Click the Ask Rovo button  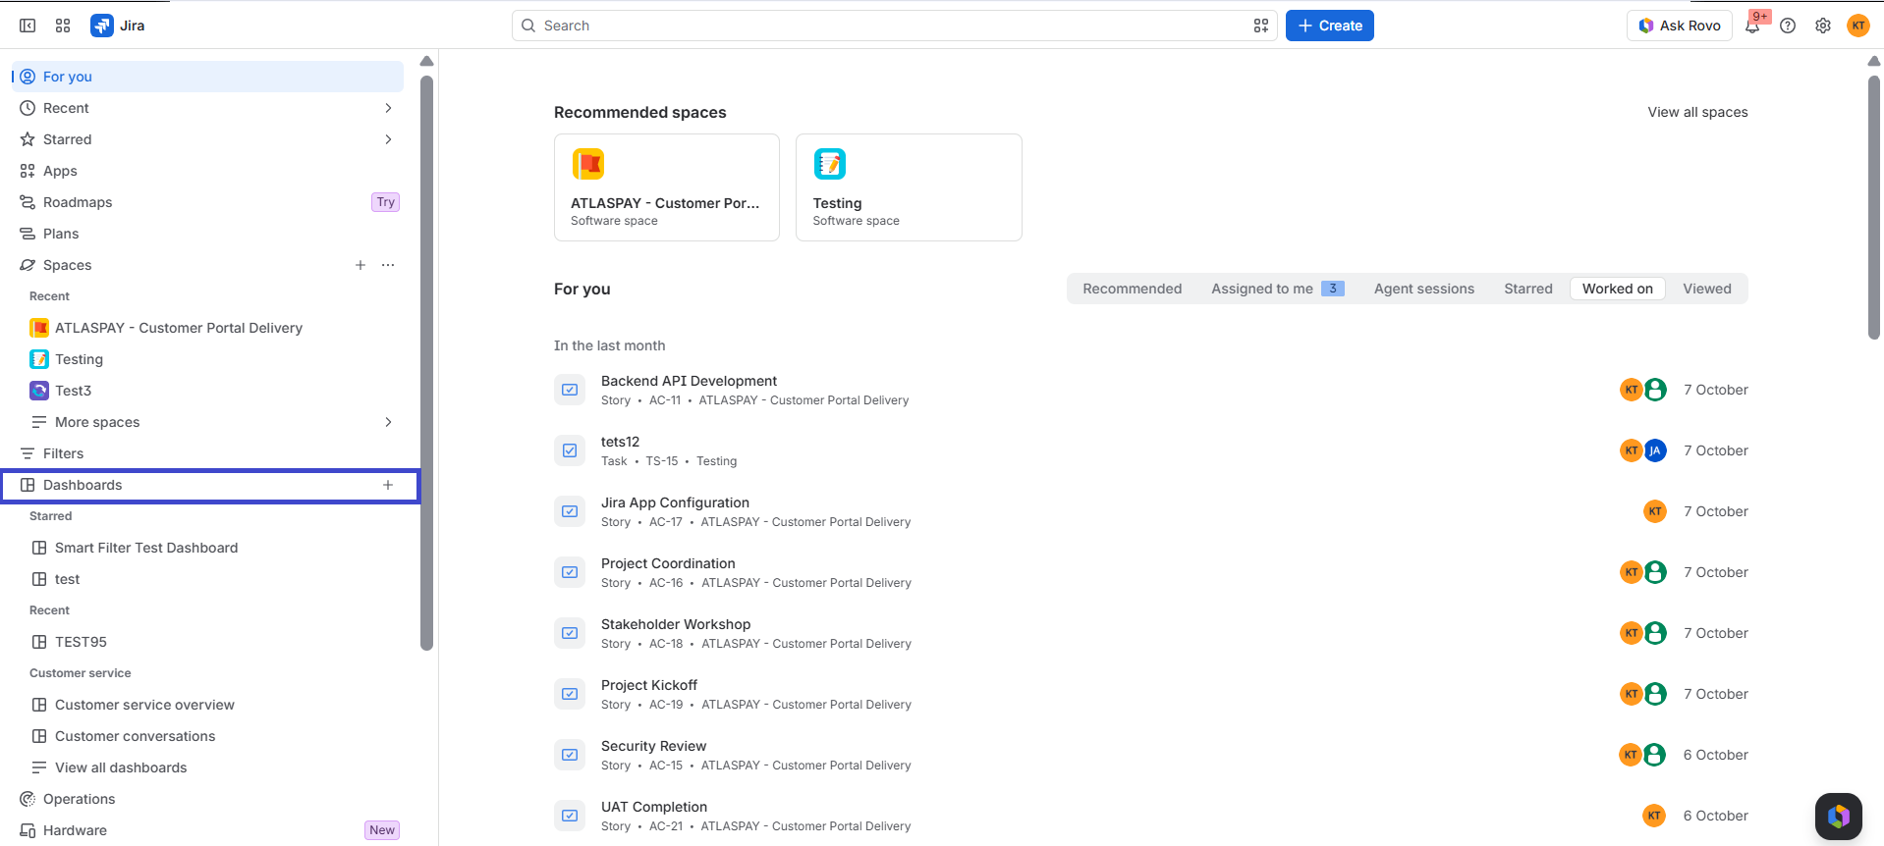[1680, 26]
